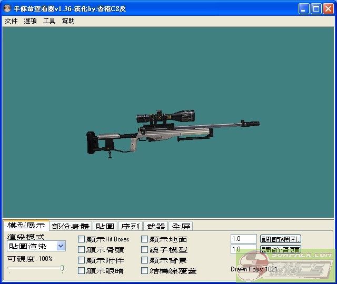Open the 幫助 menu

[68, 21]
